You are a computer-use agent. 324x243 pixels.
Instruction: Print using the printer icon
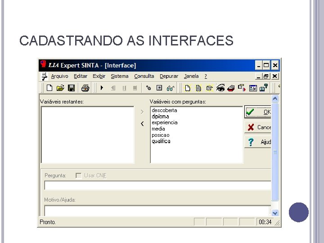85,88
